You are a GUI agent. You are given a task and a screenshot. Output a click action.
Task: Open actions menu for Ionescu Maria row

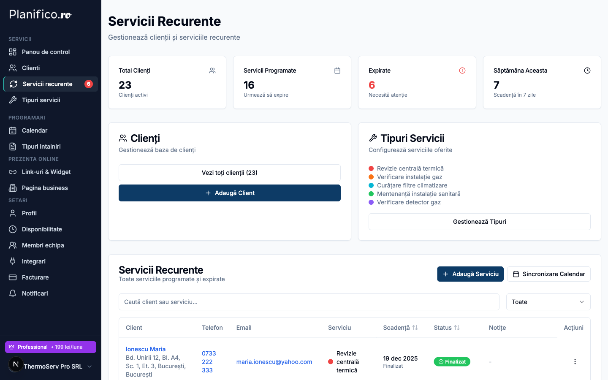(x=575, y=361)
